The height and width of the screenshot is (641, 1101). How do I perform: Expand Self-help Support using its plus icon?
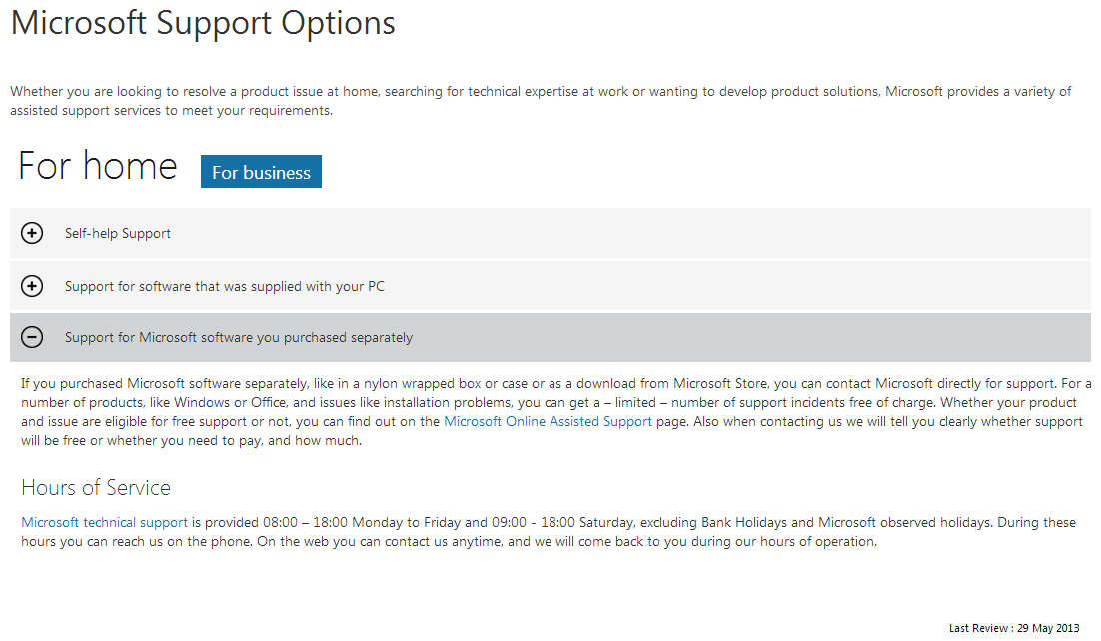[32, 233]
